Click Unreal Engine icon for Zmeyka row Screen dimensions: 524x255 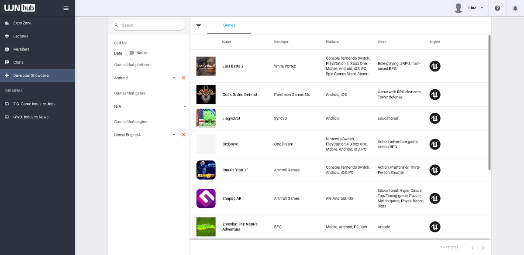coord(435,227)
